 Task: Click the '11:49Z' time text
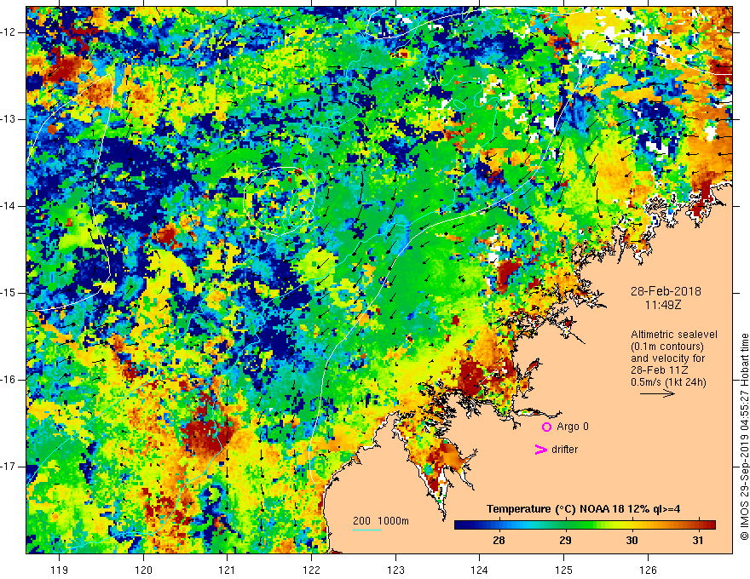tap(662, 304)
